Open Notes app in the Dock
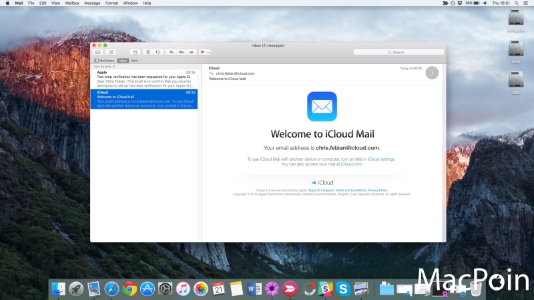Viewport: 534px width, 300px height. click(x=236, y=289)
